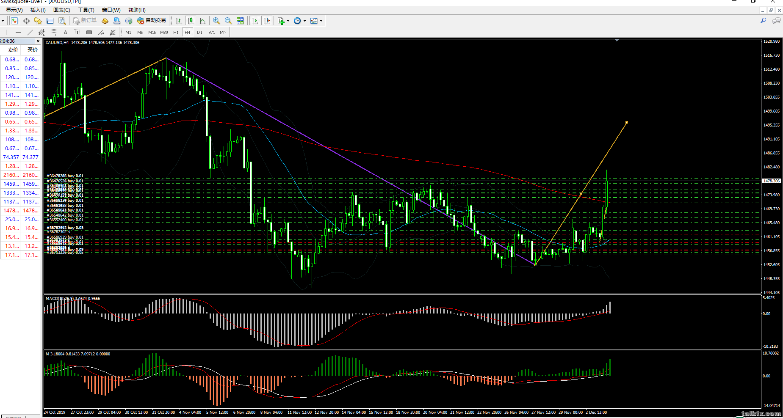The height and width of the screenshot is (418, 783).
Task: Open the 工具(T) menu
Action: 86,10
